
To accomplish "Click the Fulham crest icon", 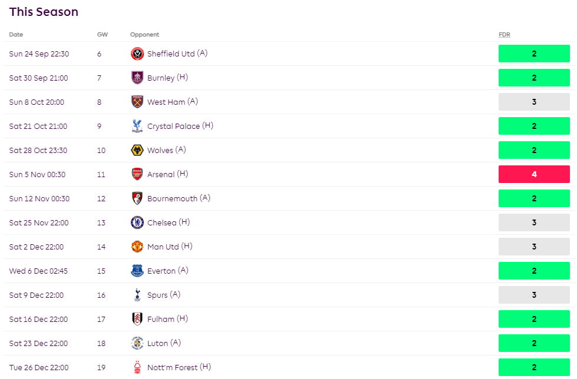I will click(137, 319).
